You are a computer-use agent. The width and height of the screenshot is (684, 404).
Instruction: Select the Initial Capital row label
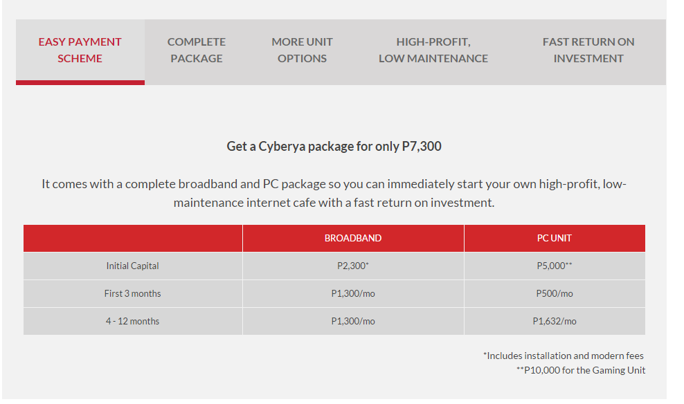(x=132, y=266)
